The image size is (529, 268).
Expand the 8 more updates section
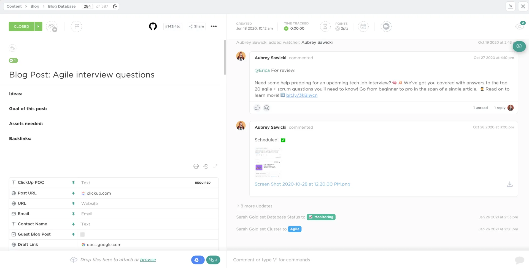(255, 206)
